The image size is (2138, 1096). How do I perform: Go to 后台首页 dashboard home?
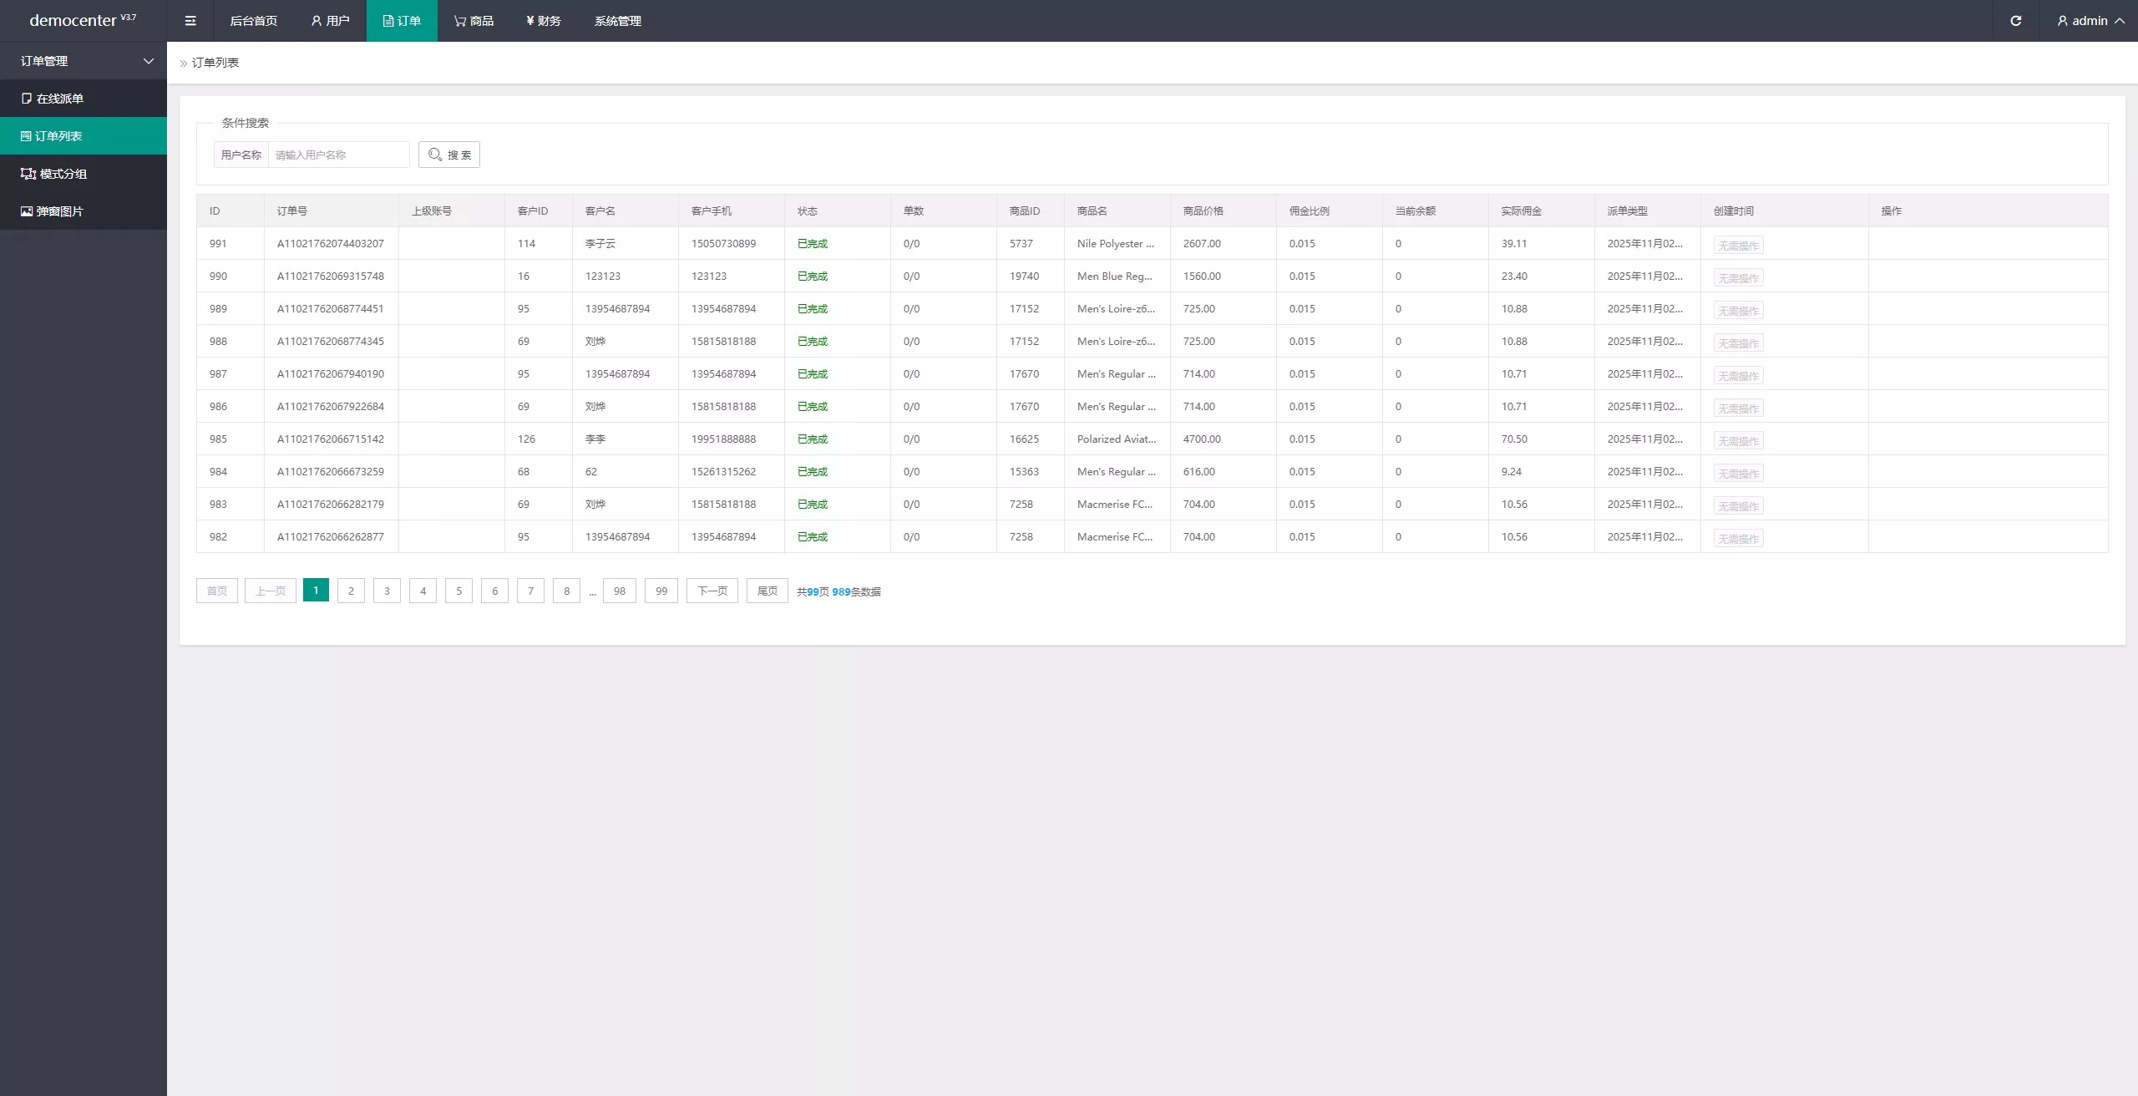coord(253,21)
